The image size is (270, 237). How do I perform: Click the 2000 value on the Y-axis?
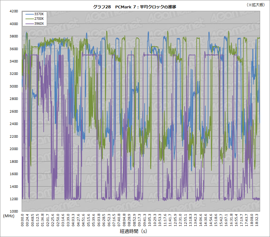pyautogui.click(x=14, y=149)
